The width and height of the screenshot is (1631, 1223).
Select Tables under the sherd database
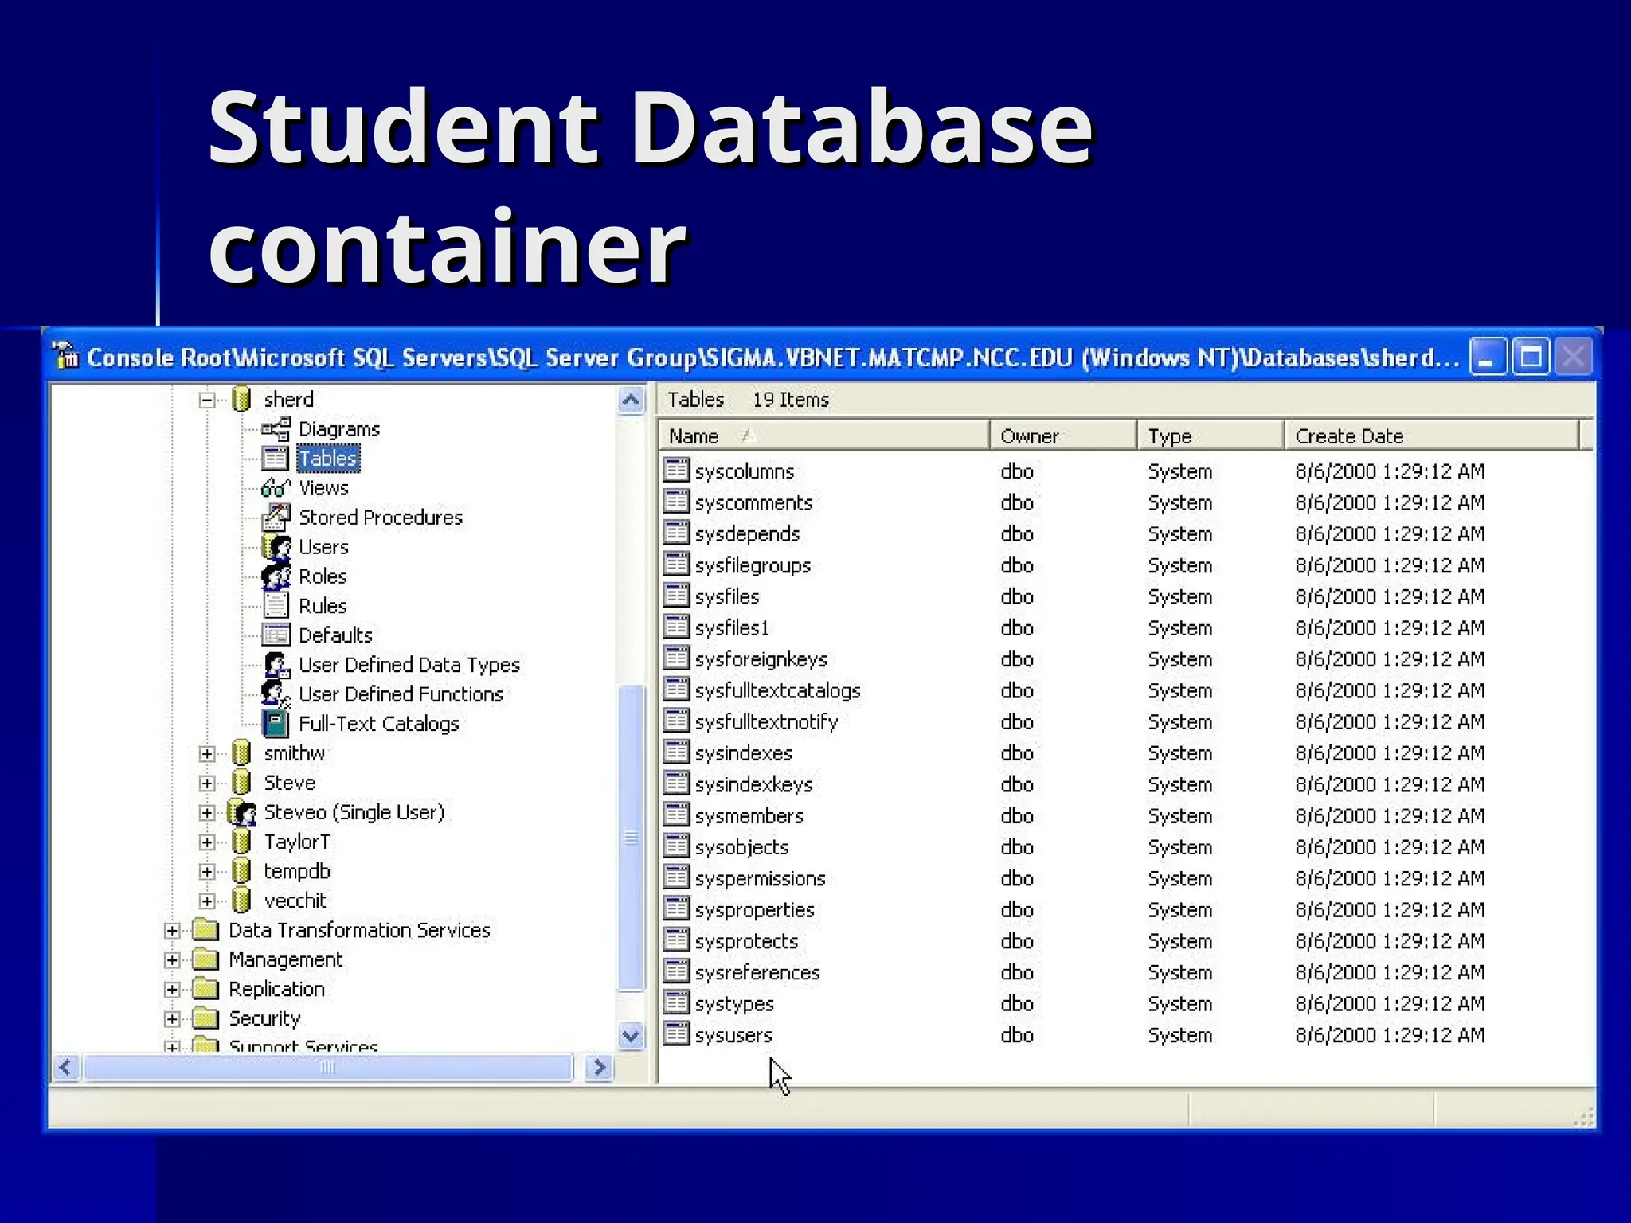point(327,459)
